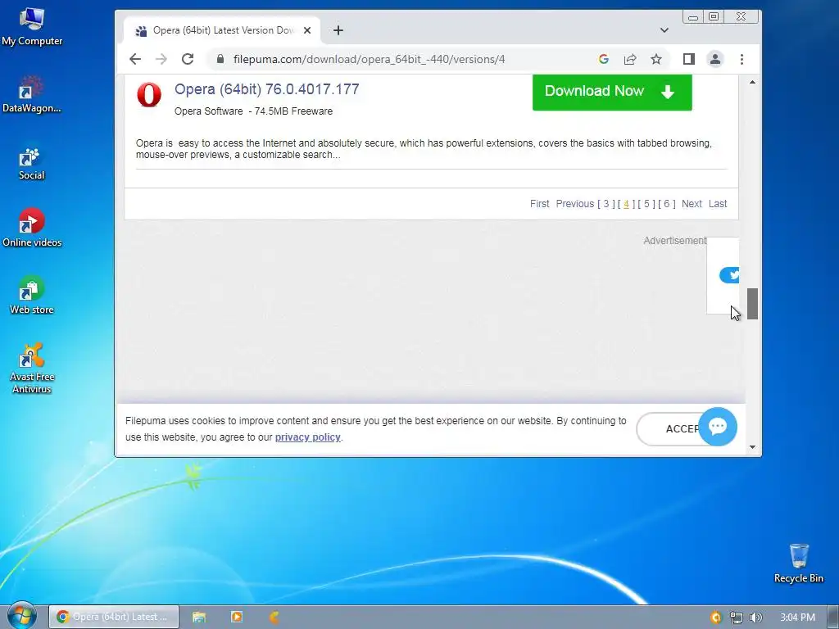Go to Previous versions page
The height and width of the screenshot is (629, 839).
(574, 204)
